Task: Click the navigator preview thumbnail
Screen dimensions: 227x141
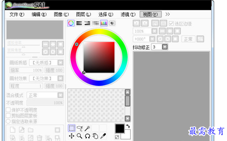Action: [35, 30]
